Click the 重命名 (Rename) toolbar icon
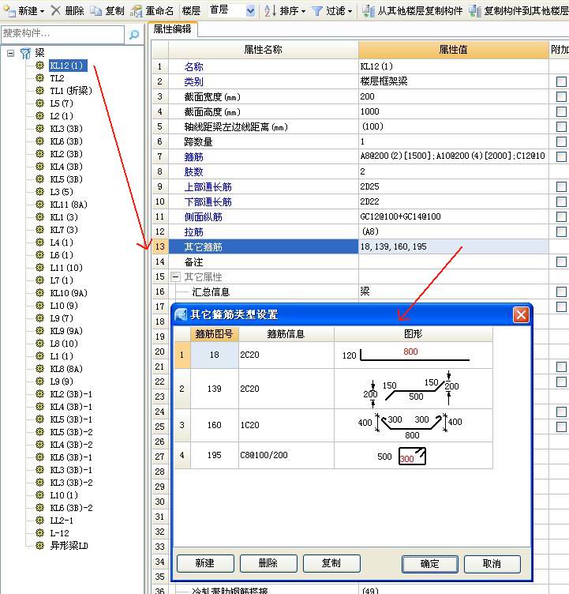This screenshot has width=569, height=594. coord(136,11)
